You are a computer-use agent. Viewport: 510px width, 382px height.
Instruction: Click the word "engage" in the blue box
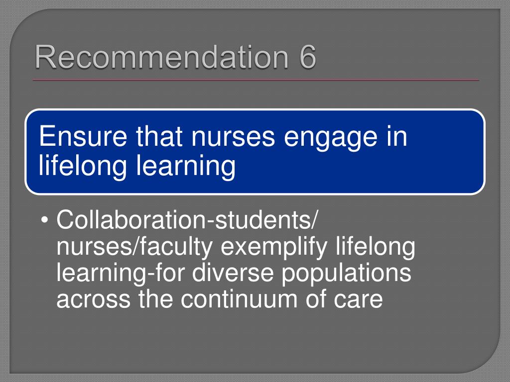tap(330, 138)
